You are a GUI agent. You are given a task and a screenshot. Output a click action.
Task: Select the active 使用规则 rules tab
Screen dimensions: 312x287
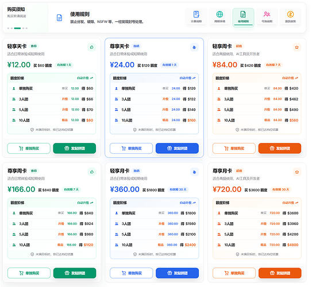(x=243, y=17)
